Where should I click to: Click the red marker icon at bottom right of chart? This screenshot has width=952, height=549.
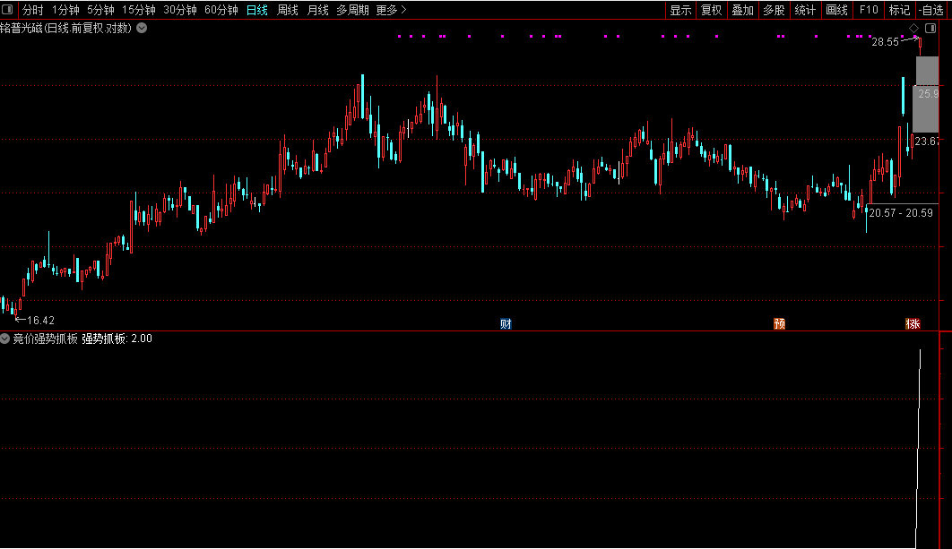pyautogui.click(x=913, y=323)
